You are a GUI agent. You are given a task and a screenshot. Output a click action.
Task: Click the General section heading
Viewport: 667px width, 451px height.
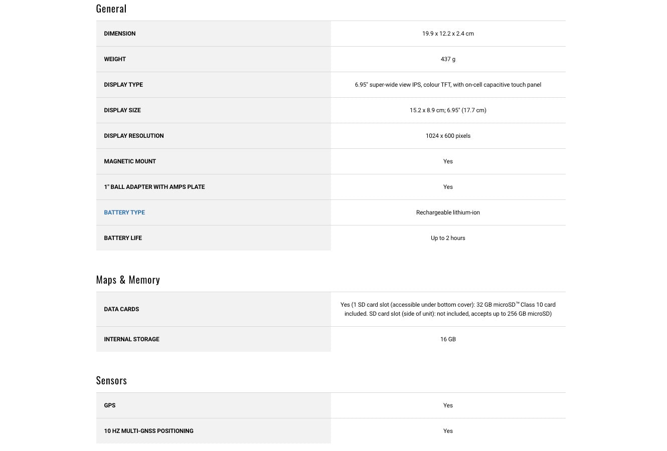point(111,9)
